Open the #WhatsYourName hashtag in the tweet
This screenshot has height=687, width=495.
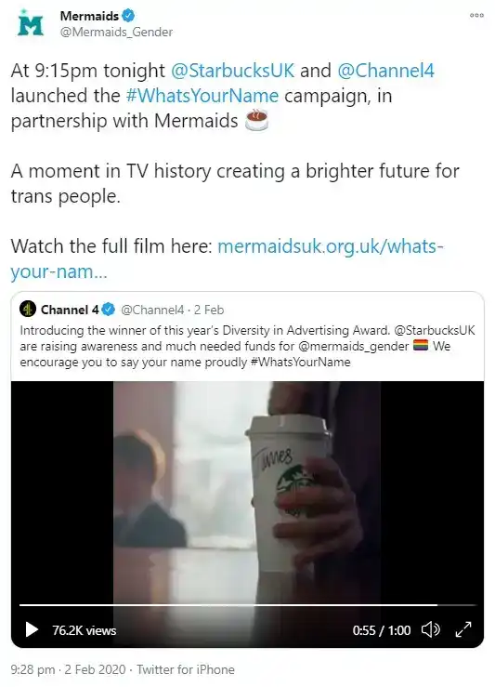(202, 96)
